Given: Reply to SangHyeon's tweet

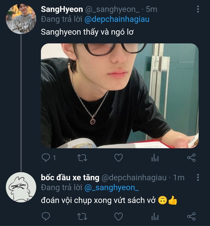Looking at the screenshot, I should 46,158.
